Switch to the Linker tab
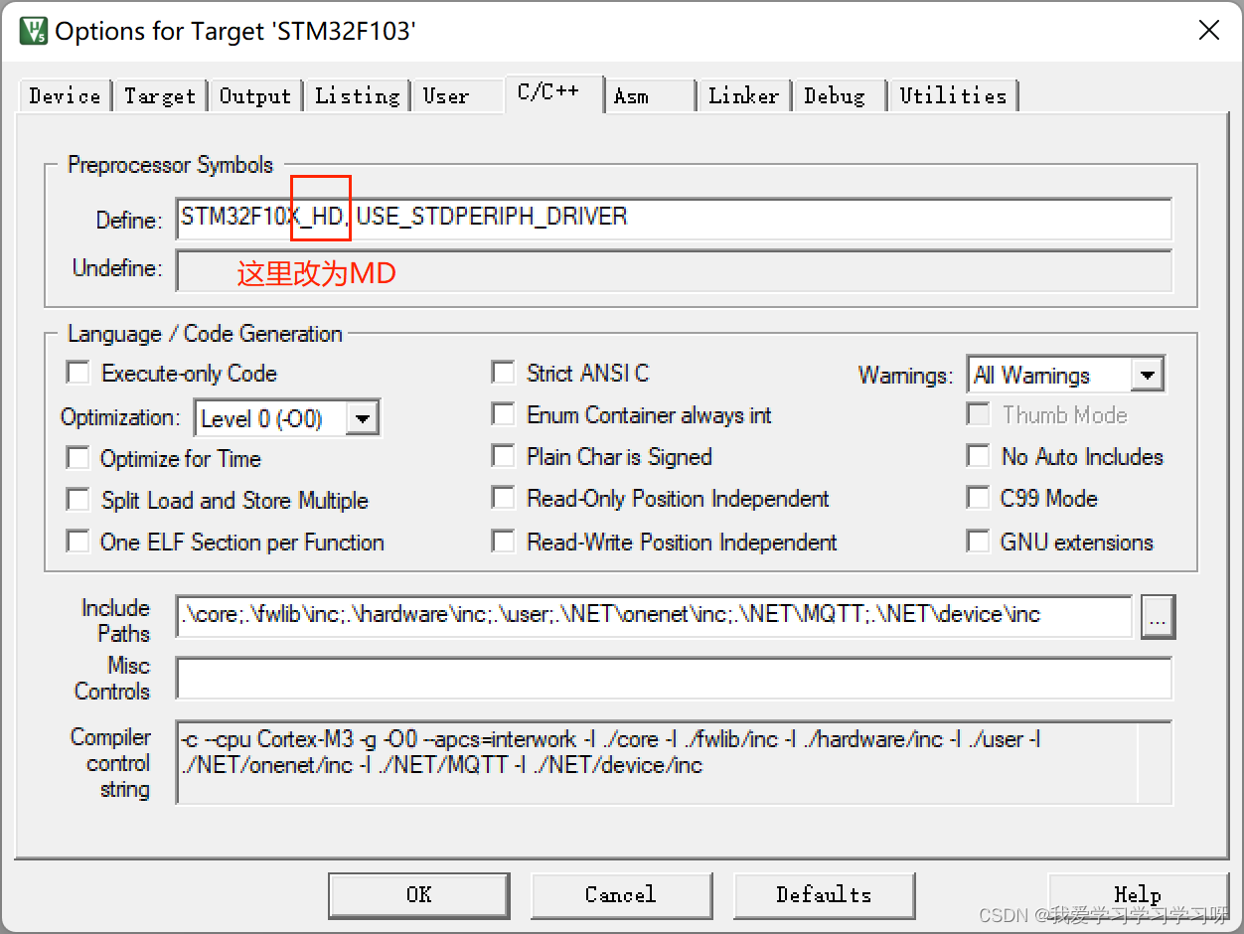Screen dimensions: 1244x934 743,95
